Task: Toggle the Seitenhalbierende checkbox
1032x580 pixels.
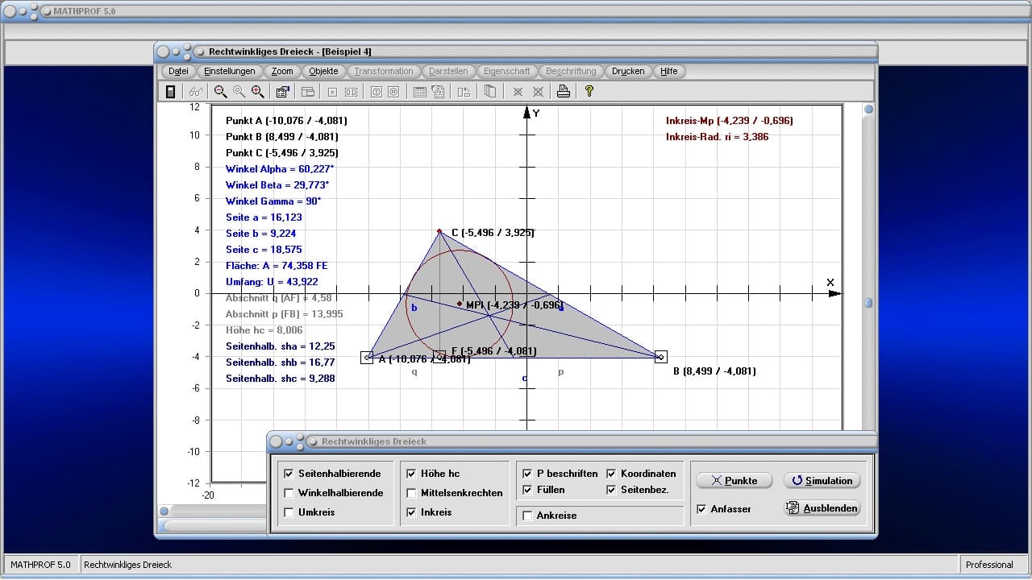Action: click(289, 474)
